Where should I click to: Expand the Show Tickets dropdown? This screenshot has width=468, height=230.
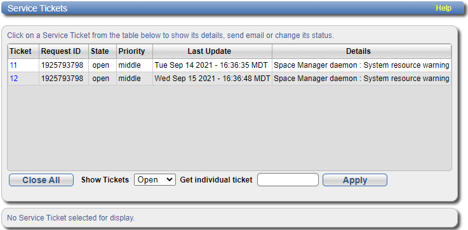pos(154,180)
